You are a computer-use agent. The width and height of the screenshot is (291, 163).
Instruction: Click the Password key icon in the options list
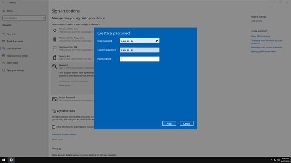tap(55, 67)
